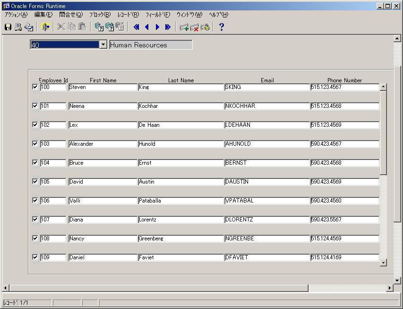The width and height of the screenshot is (403, 309).
Task: Click the phone field showing 590.423.4567
Action: tap(345, 144)
